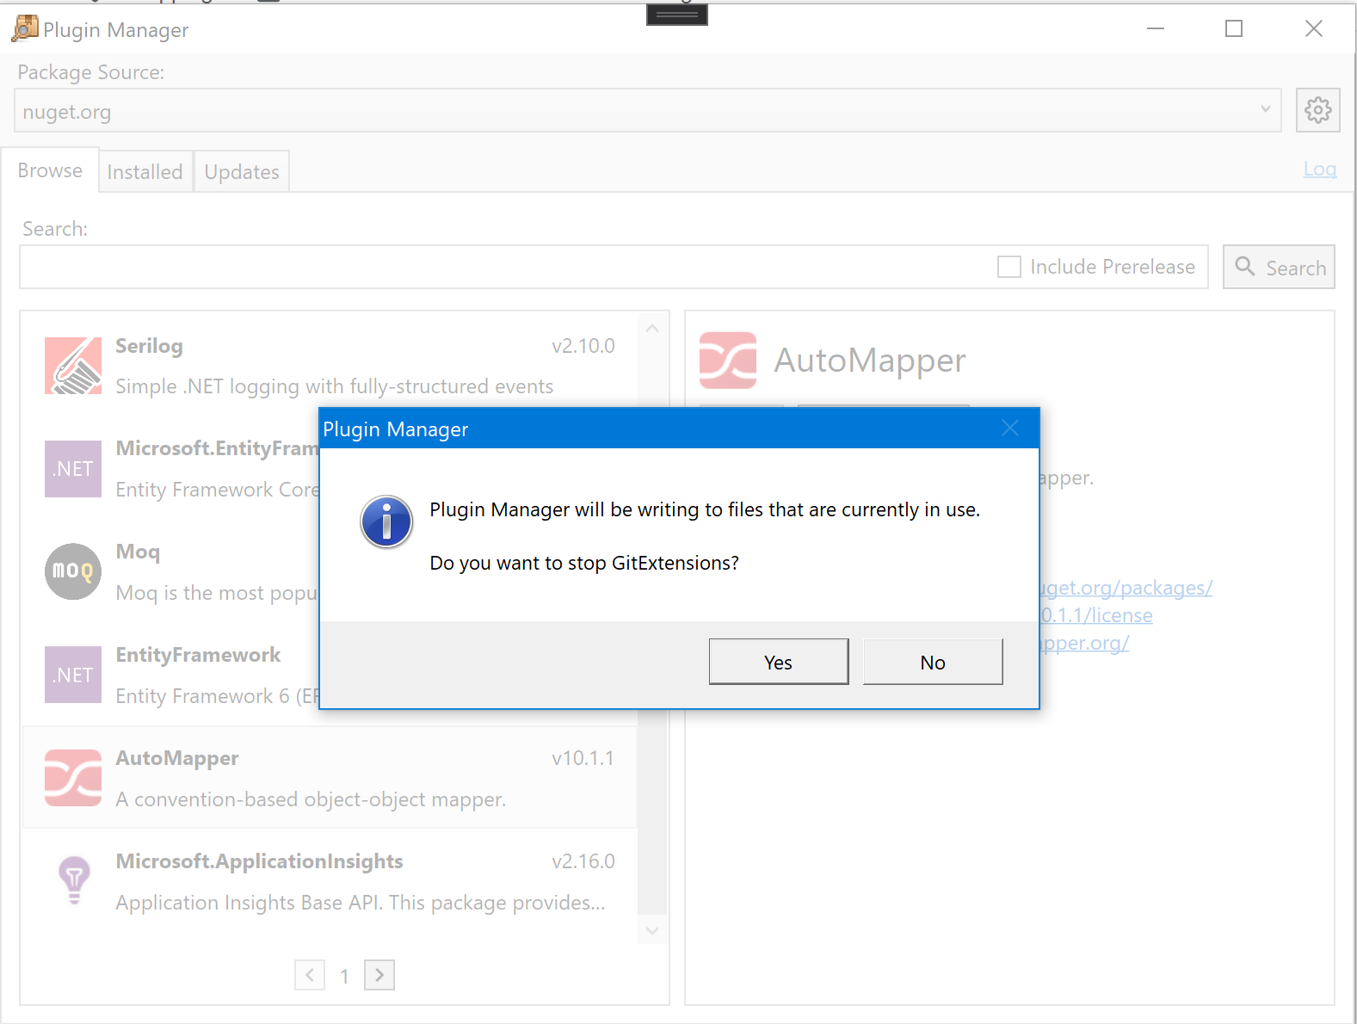This screenshot has width=1357, height=1024.
Task: Click the Moq package icon
Action: (73, 571)
